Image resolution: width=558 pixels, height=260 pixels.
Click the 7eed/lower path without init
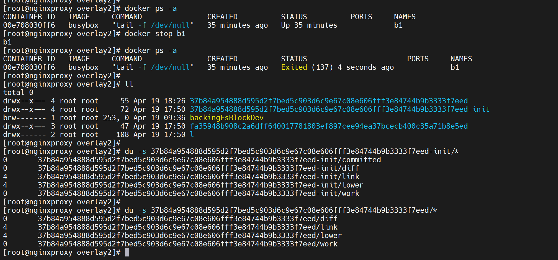tap(190, 236)
